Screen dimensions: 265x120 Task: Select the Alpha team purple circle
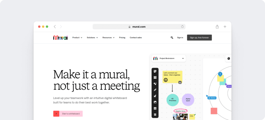pyautogui.click(x=188, y=100)
